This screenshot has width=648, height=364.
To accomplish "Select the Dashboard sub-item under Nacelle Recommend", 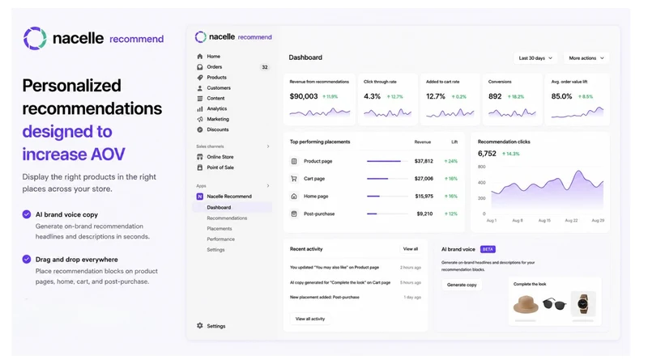I will (x=232, y=207).
